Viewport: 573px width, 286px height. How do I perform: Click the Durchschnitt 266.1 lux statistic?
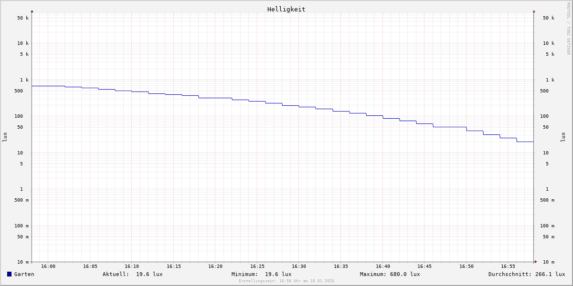[526, 274]
